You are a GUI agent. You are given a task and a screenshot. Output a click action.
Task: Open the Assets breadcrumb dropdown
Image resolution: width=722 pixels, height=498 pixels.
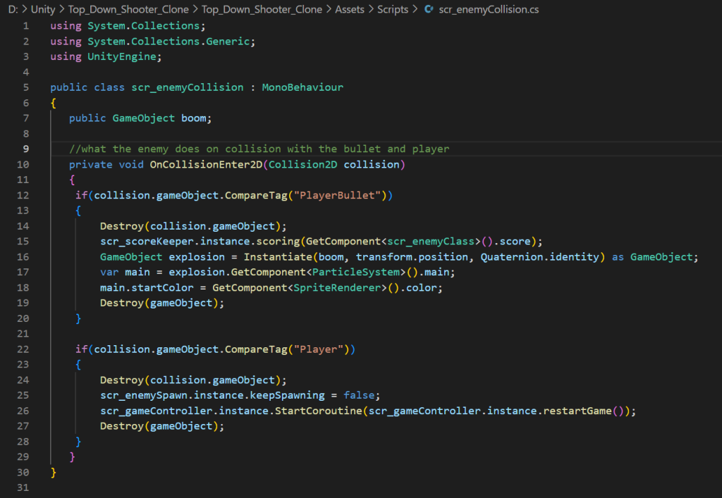point(350,10)
